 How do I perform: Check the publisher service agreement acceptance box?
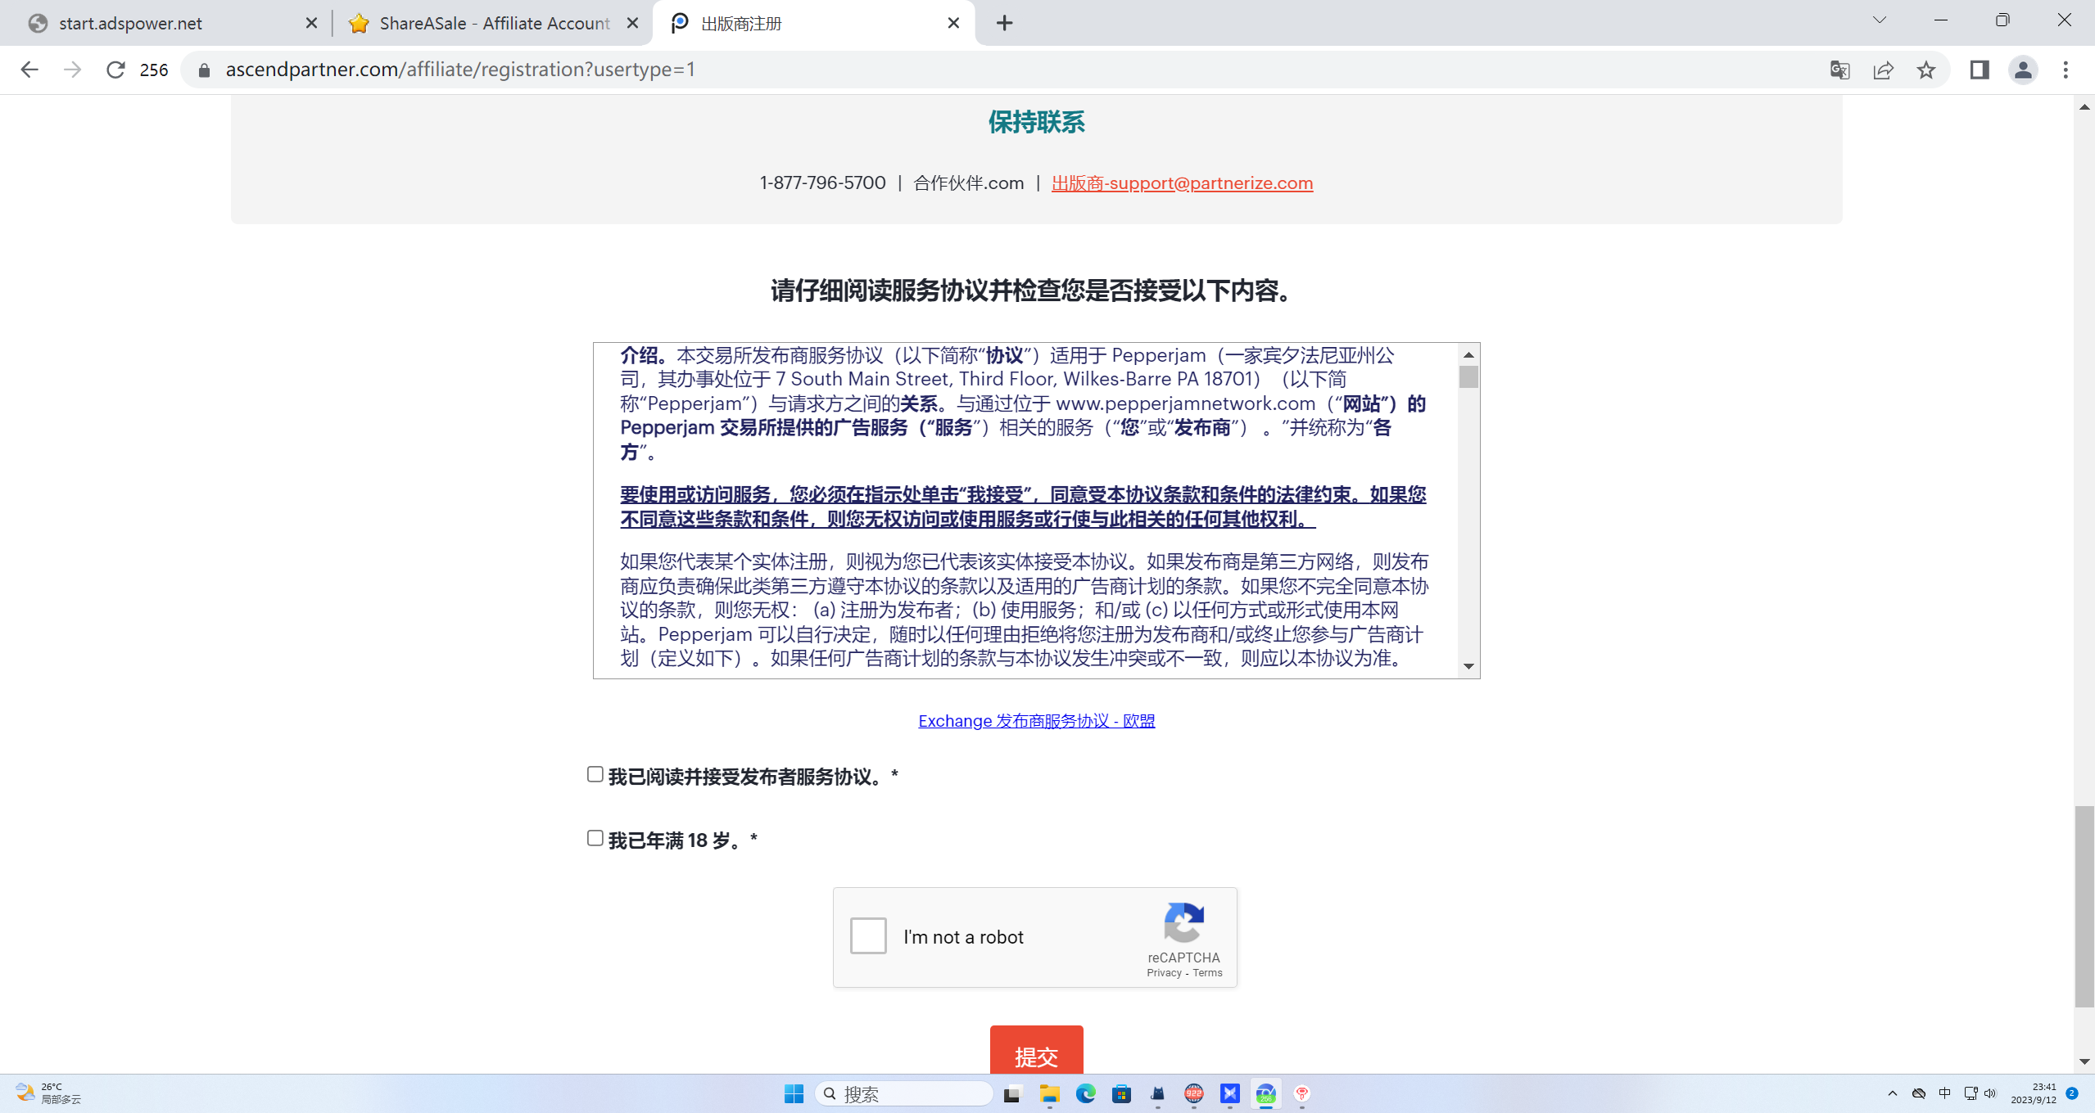coord(594,773)
